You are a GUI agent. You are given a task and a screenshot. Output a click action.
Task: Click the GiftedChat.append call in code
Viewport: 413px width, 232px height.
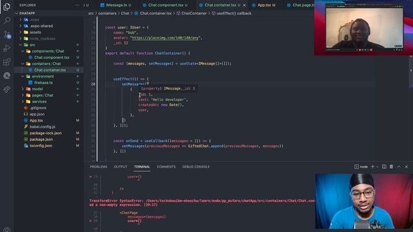[x=205, y=146]
